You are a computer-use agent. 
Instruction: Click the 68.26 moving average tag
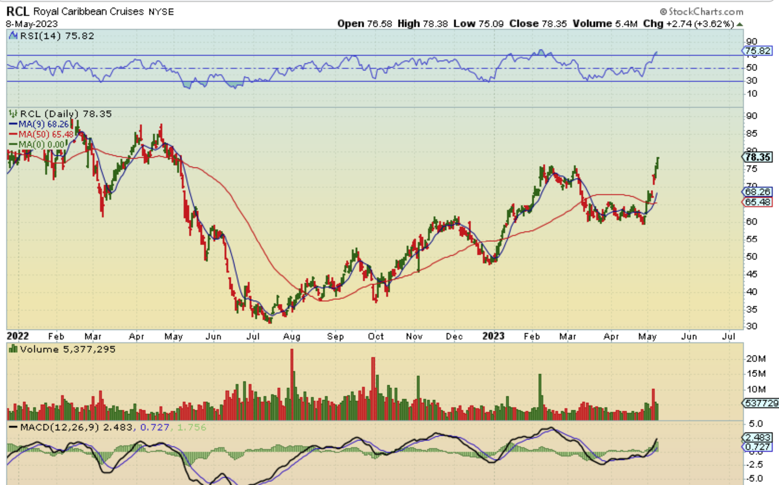(x=757, y=192)
